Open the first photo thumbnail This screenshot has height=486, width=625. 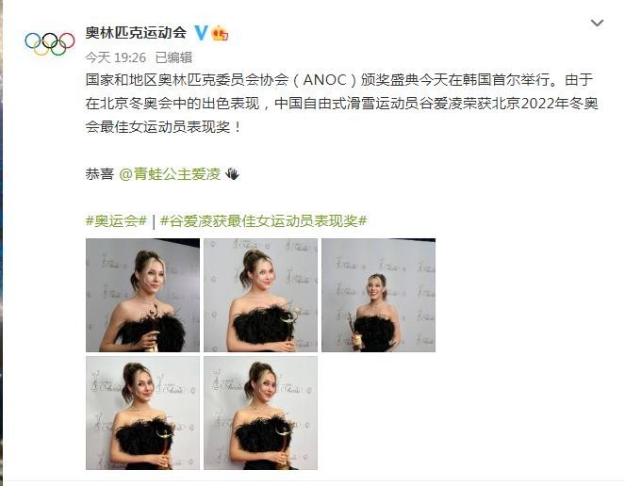tap(142, 295)
